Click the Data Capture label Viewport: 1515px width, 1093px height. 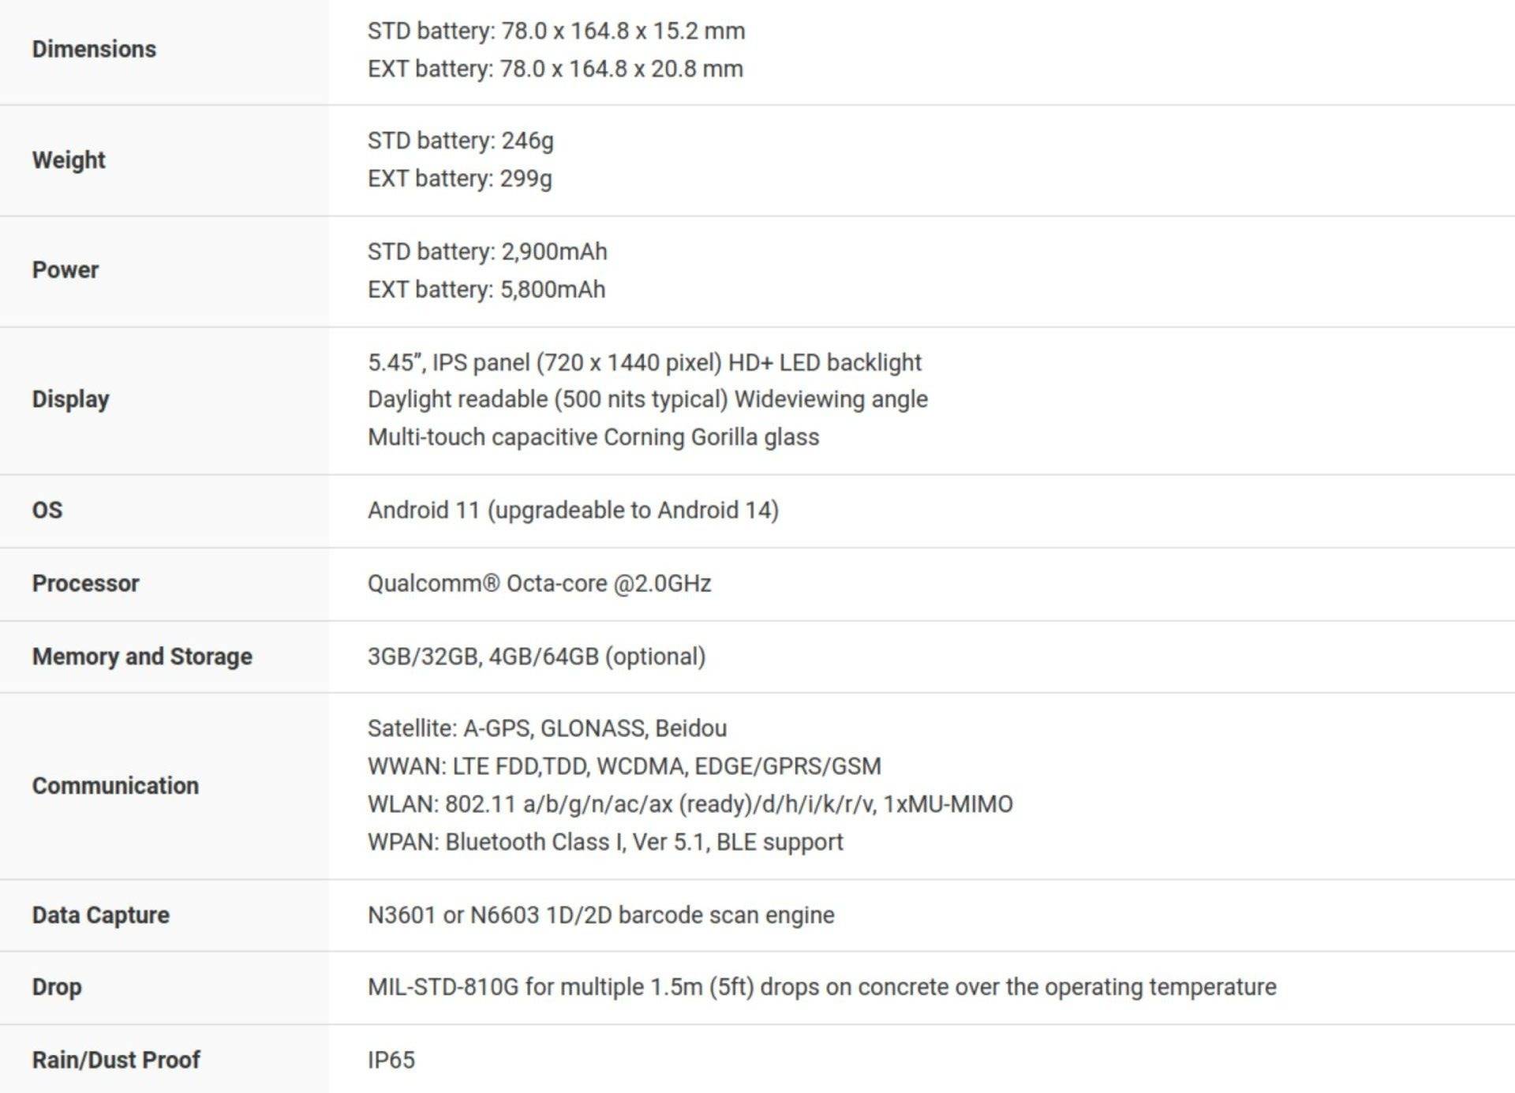point(101,915)
